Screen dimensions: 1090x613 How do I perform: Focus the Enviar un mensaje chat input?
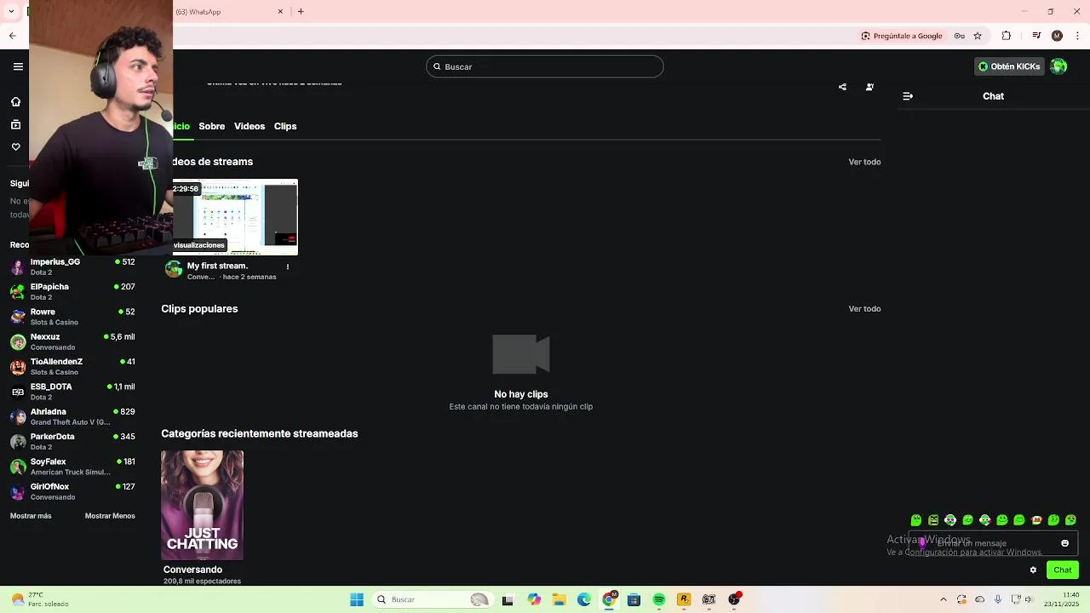pyautogui.click(x=993, y=543)
